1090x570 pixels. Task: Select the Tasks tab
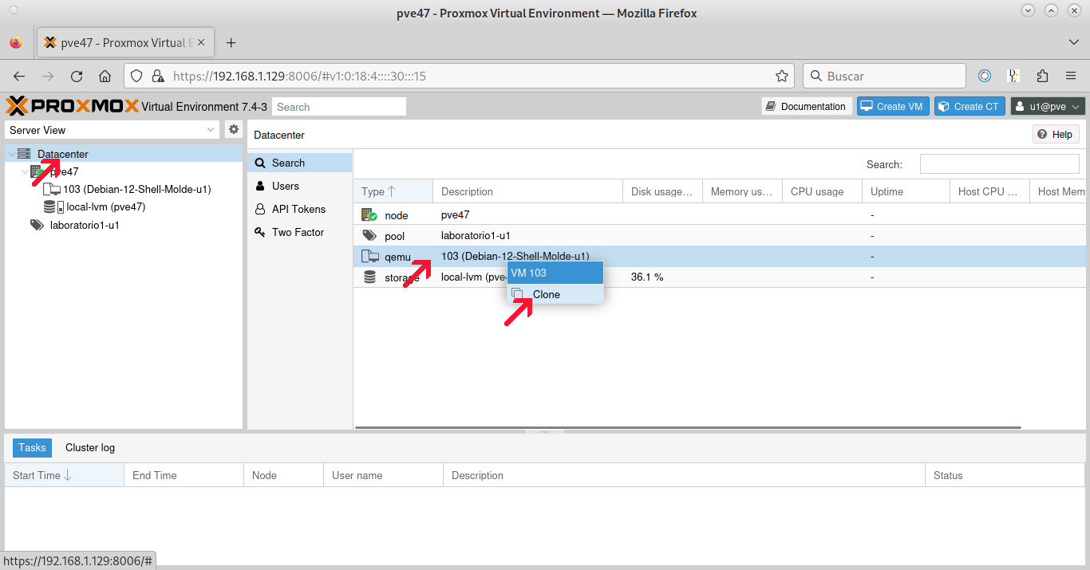(x=32, y=448)
